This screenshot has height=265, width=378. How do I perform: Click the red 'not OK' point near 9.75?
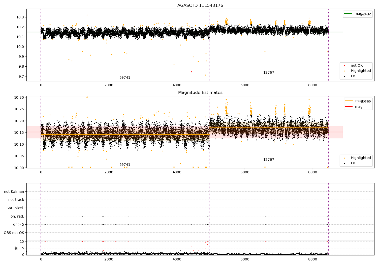(x=191, y=72)
